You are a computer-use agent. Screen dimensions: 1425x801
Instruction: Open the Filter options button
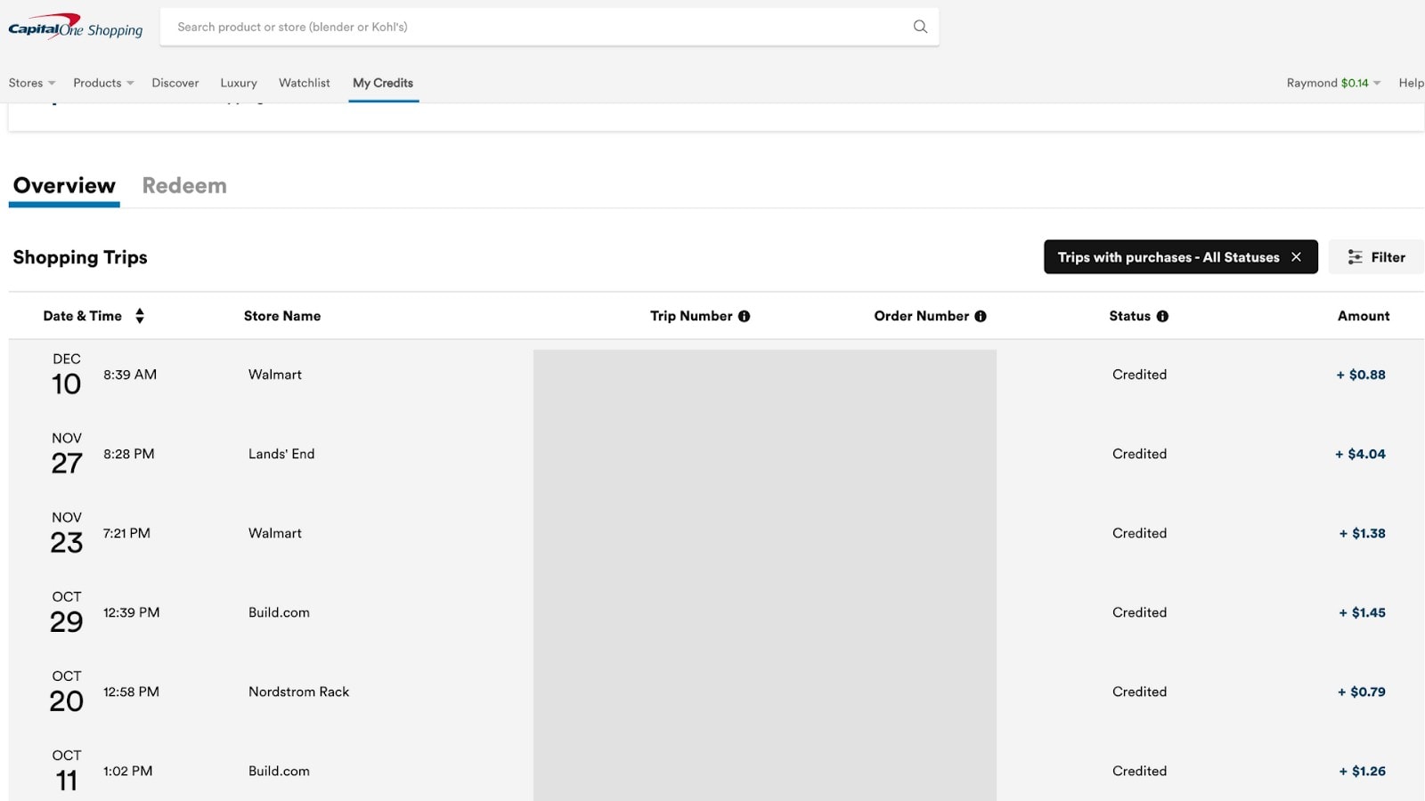pos(1376,257)
